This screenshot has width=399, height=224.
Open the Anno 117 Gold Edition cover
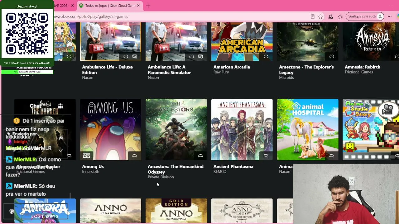click(176, 211)
